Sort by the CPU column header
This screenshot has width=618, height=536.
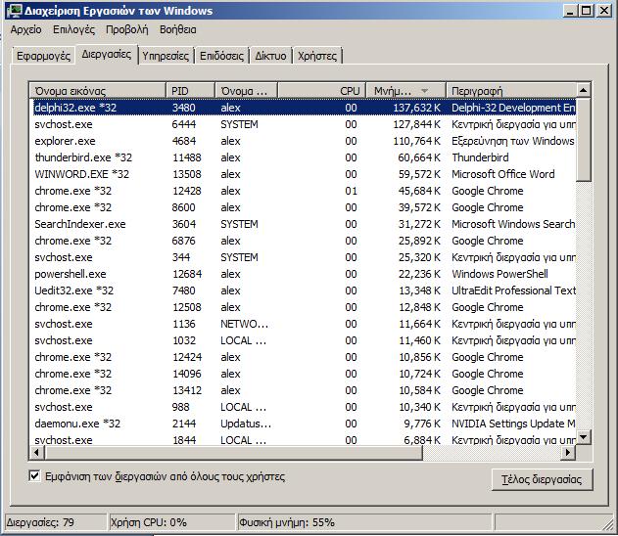(322, 91)
